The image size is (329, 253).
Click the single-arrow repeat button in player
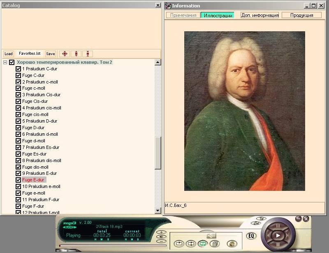click(179, 244)
